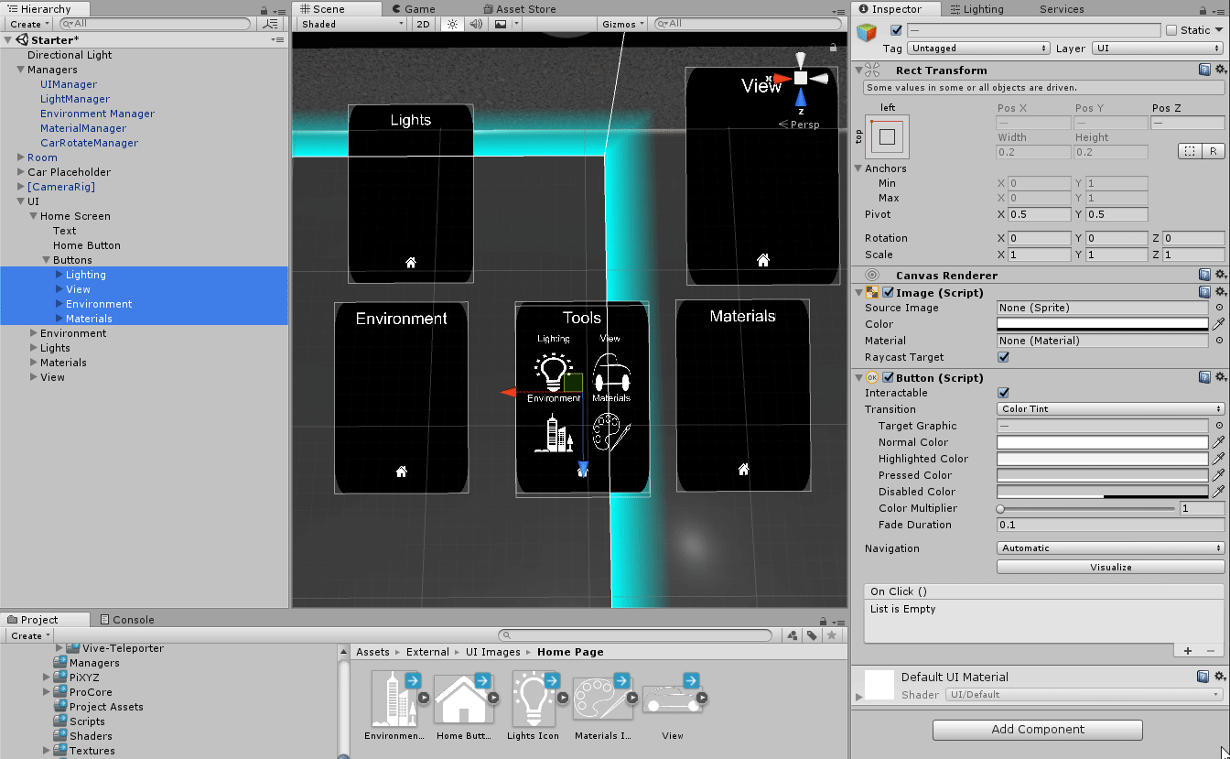Open the Console tab
The image size is (1230, 759).
(x=127, y=620)
